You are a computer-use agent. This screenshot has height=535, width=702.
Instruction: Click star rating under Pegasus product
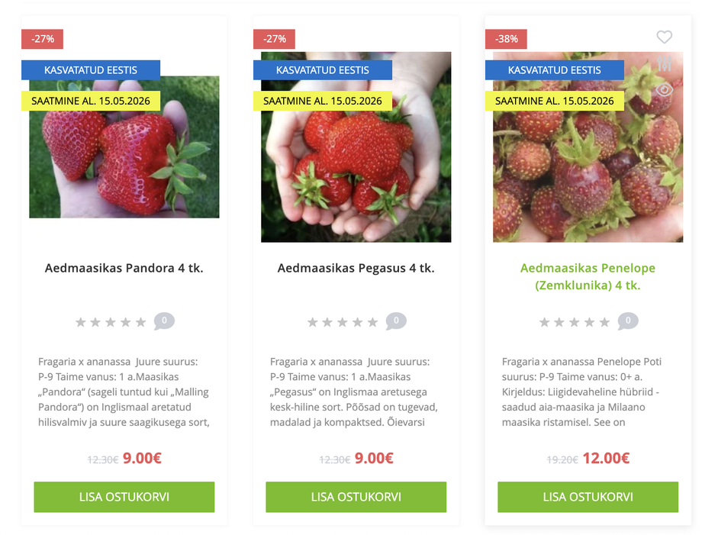click(x=343, y=322)
